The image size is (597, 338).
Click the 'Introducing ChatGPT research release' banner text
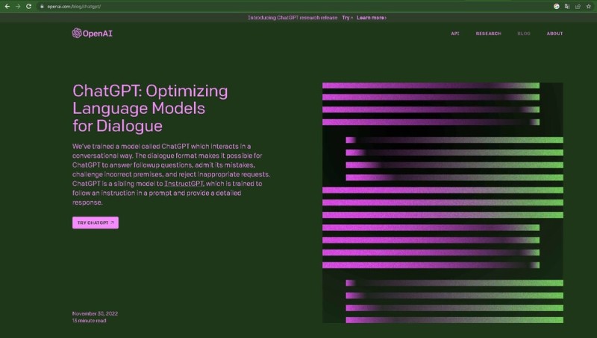point(293,17)
